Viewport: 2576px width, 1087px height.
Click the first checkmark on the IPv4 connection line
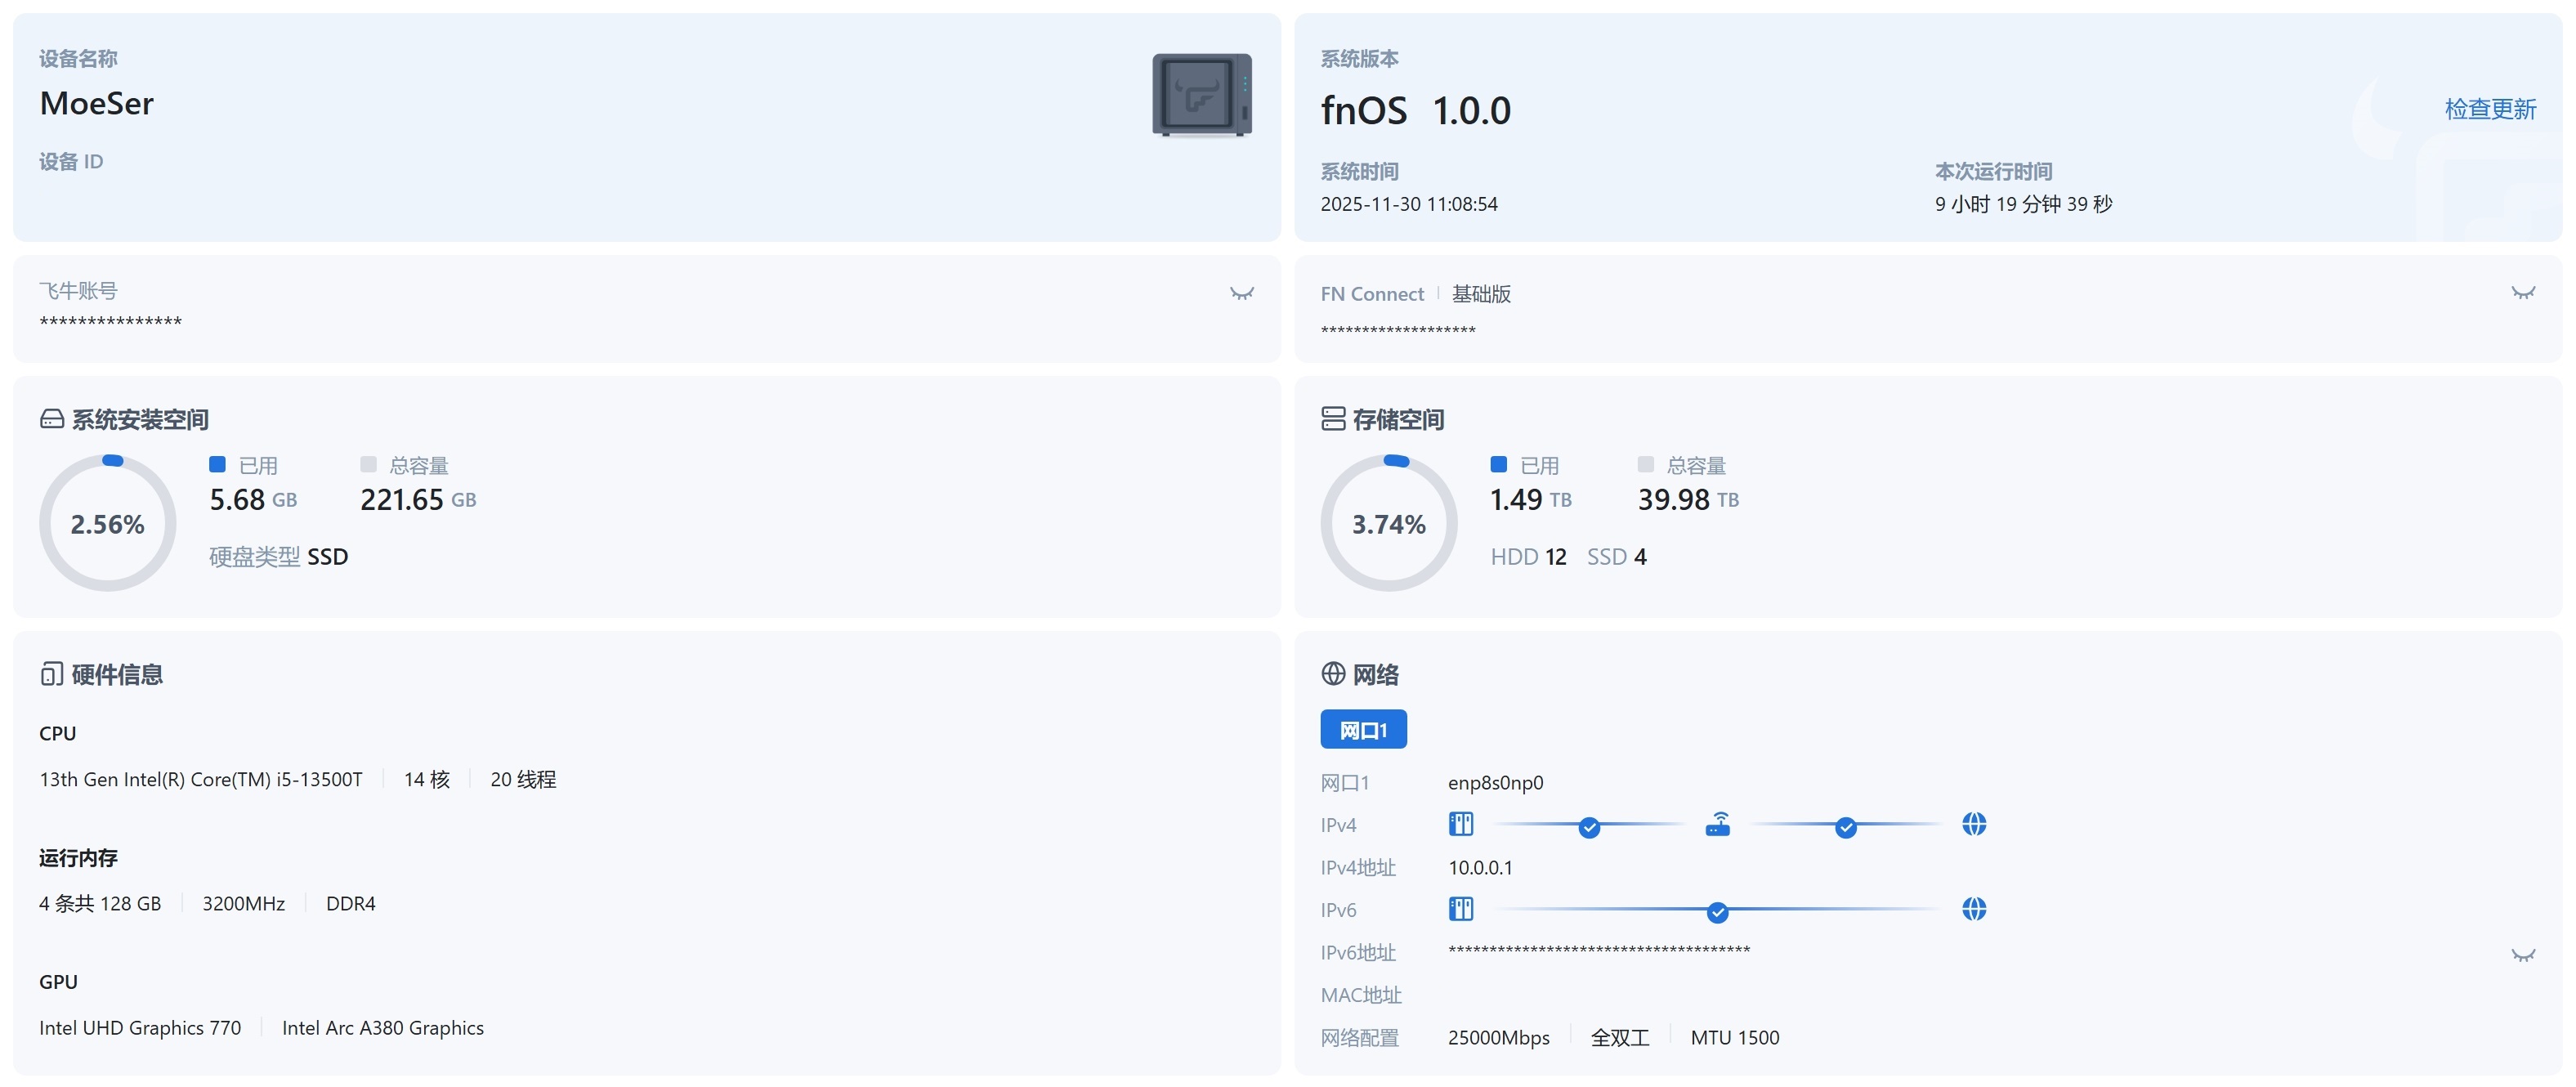pos(1590,827)
